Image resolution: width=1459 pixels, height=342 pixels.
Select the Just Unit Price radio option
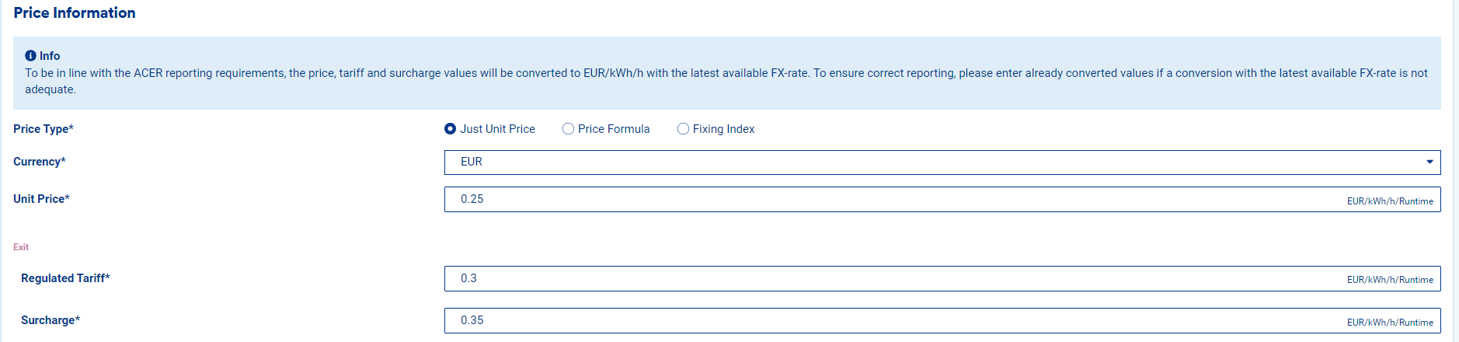pos(451,129)
